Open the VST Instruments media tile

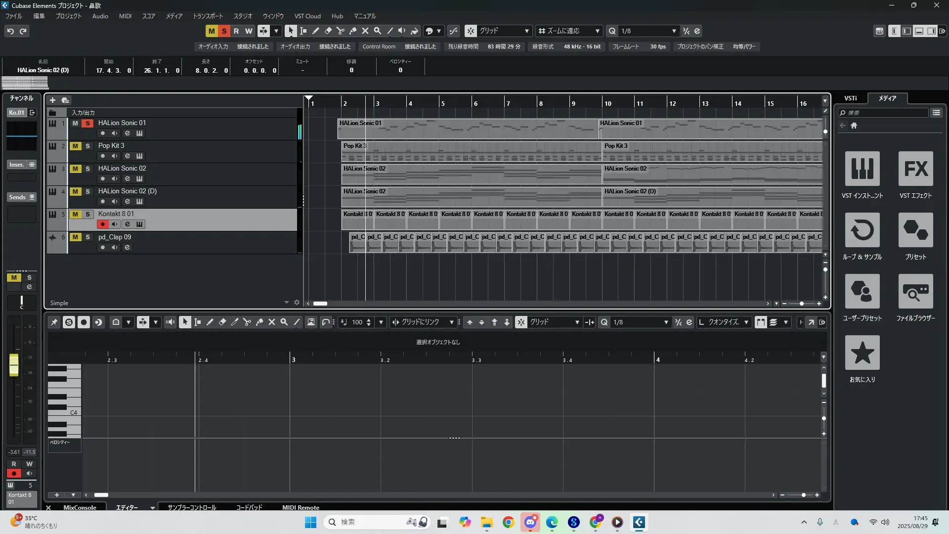tap(862, 169)
